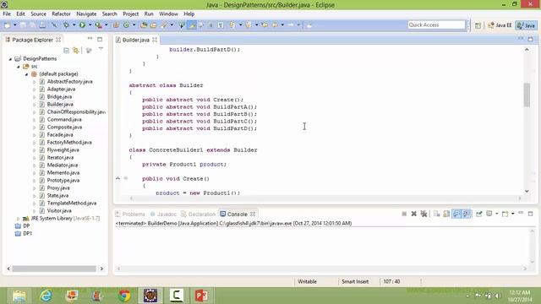Click the Last Edit Location arrow icon
The height and width of the screenshot is (304, 541).
click(x=265, y=24)
